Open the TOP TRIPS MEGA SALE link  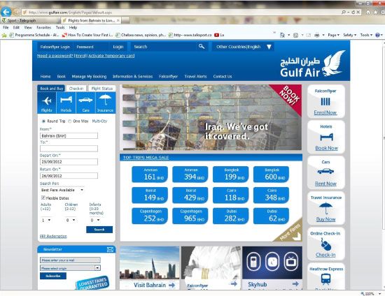146,158
